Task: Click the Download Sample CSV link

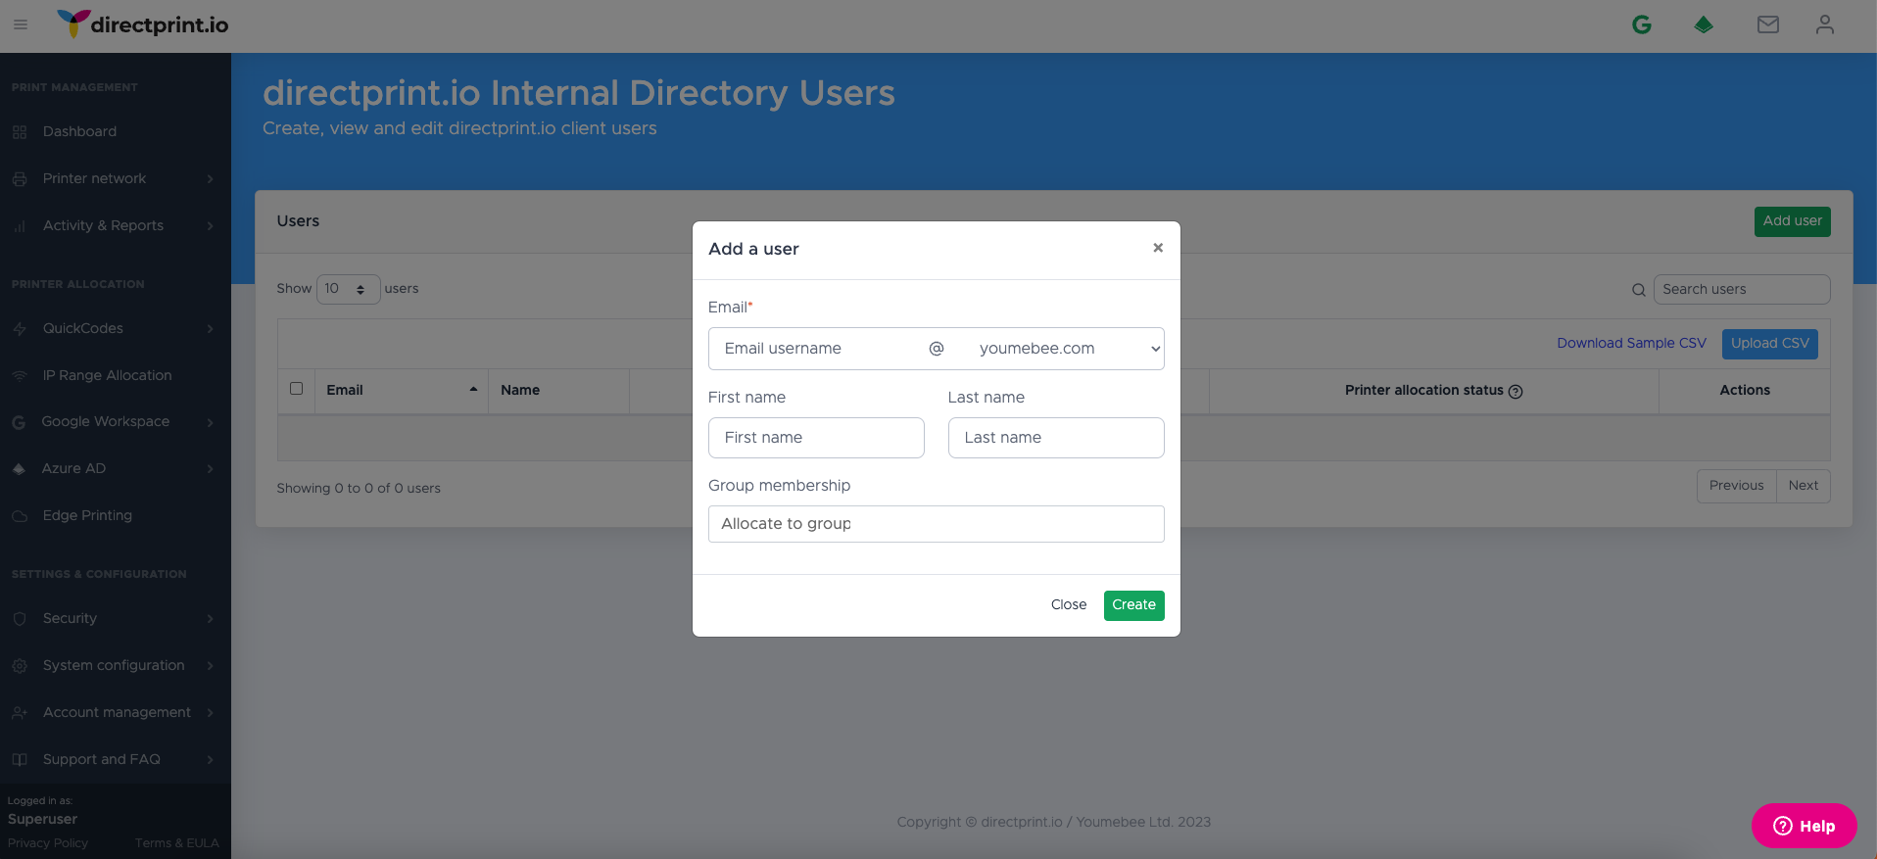Action: (x=1631, y=343)
